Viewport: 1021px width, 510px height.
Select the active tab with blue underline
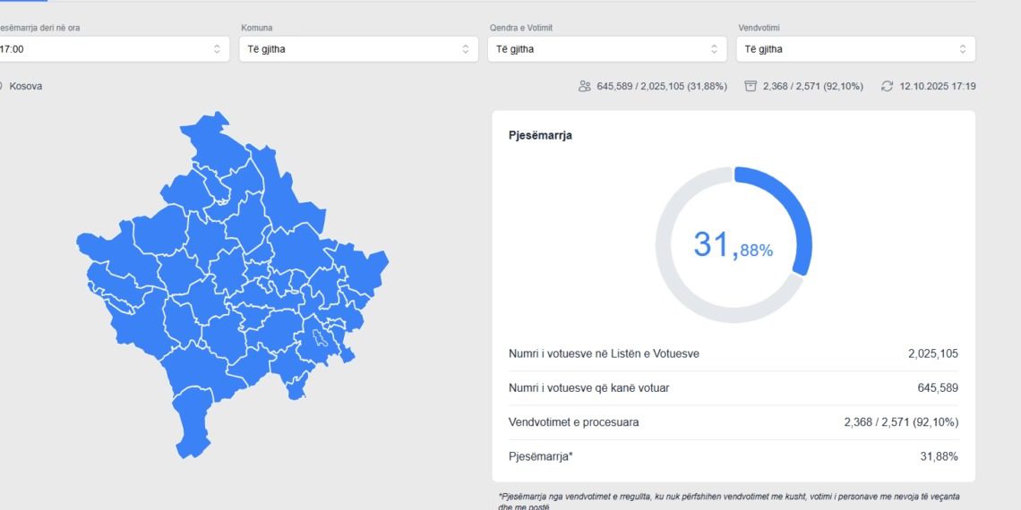click(22, 1)
